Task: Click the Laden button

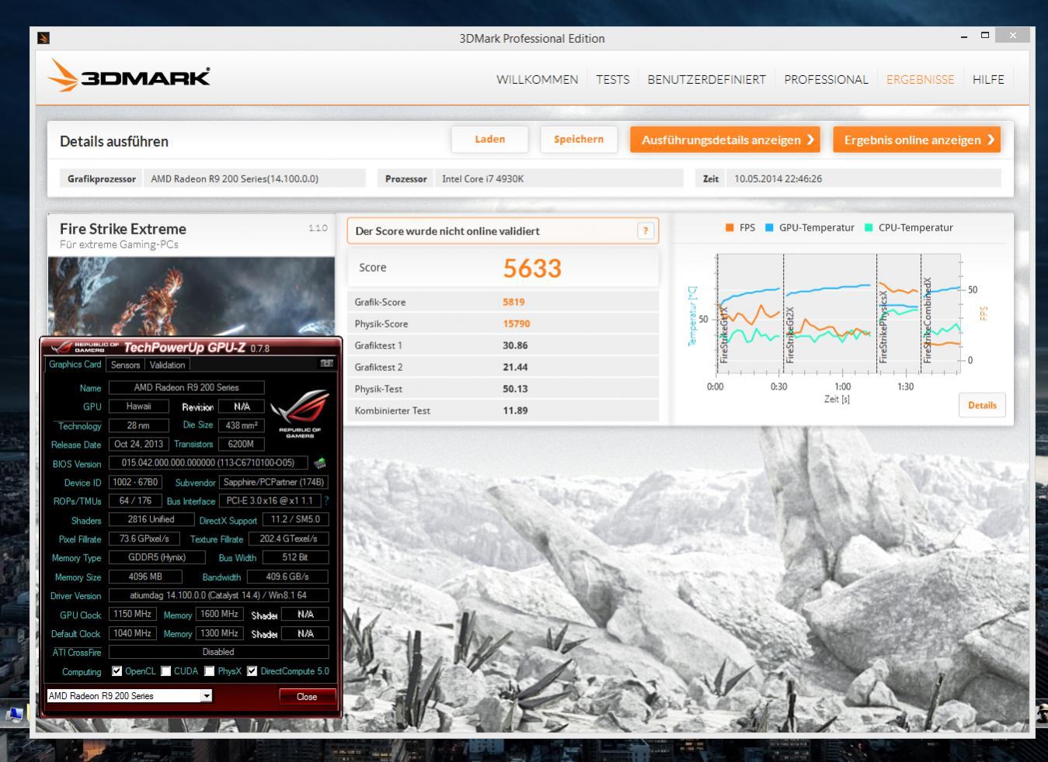Action: click(x=490, y=140)
